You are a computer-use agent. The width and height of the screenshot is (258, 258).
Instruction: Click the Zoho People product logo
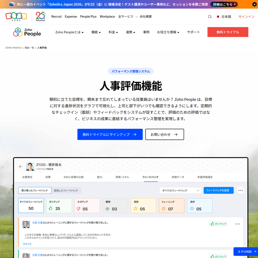pyautogui.click(x=27, y=32)
